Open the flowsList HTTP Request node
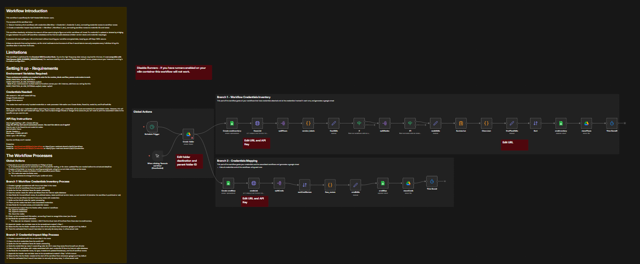 257,123
